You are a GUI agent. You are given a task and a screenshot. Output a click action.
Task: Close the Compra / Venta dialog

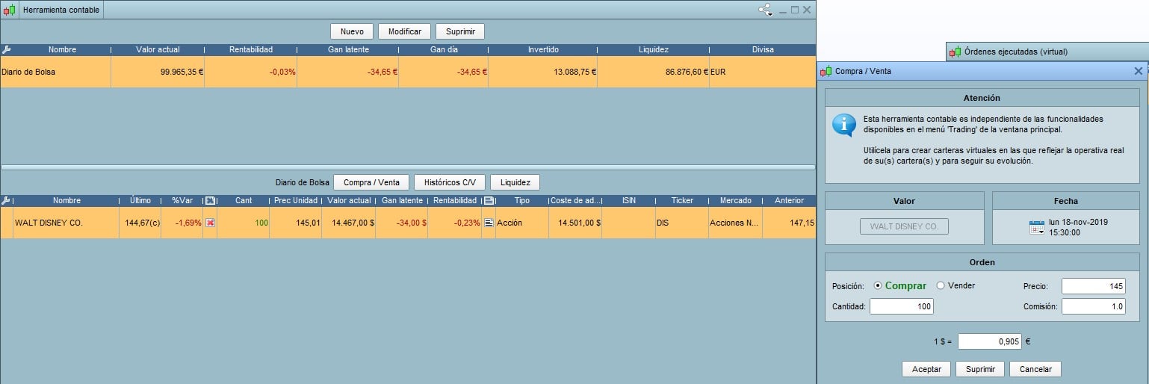1139,72
